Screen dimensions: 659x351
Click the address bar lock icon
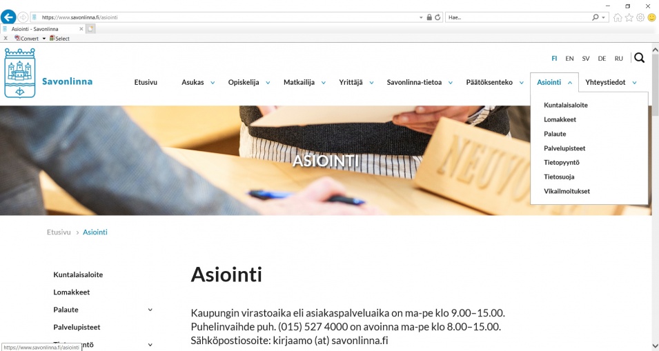tap(429, 17)
